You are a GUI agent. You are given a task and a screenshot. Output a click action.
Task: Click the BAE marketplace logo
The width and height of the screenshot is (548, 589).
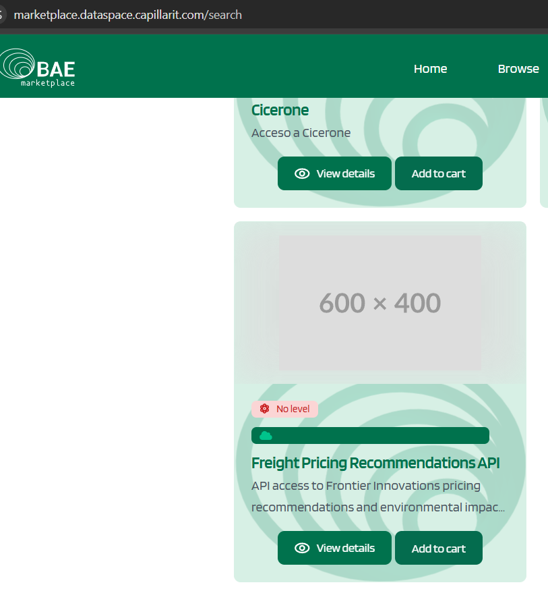point(38,67)
